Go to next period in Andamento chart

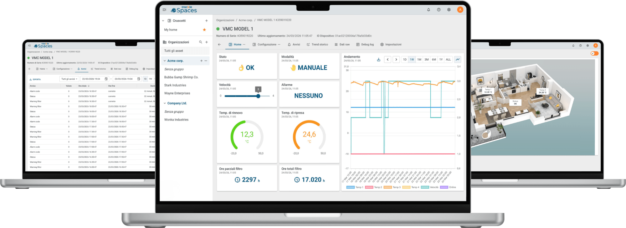396,59
